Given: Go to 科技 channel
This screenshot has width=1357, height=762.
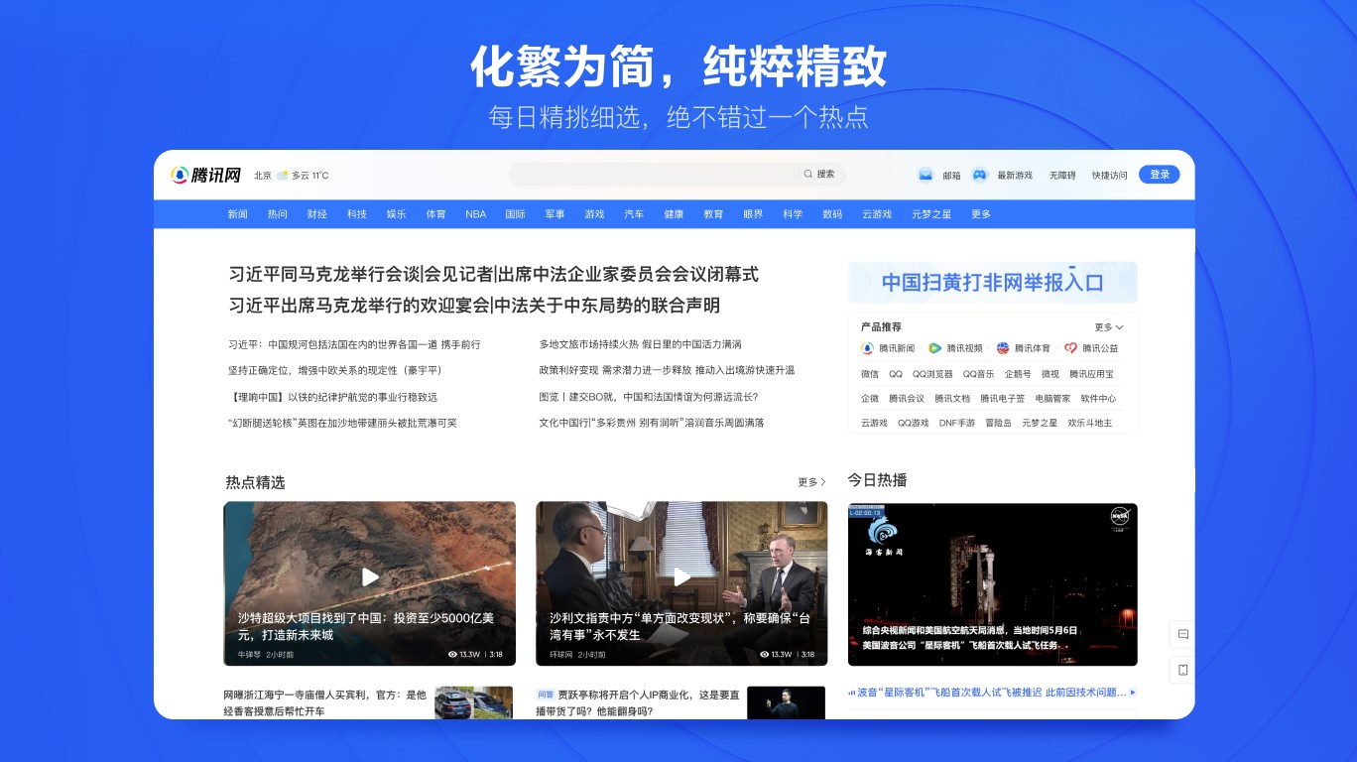Looking at the screenshot, I should [x=357, y=214].
